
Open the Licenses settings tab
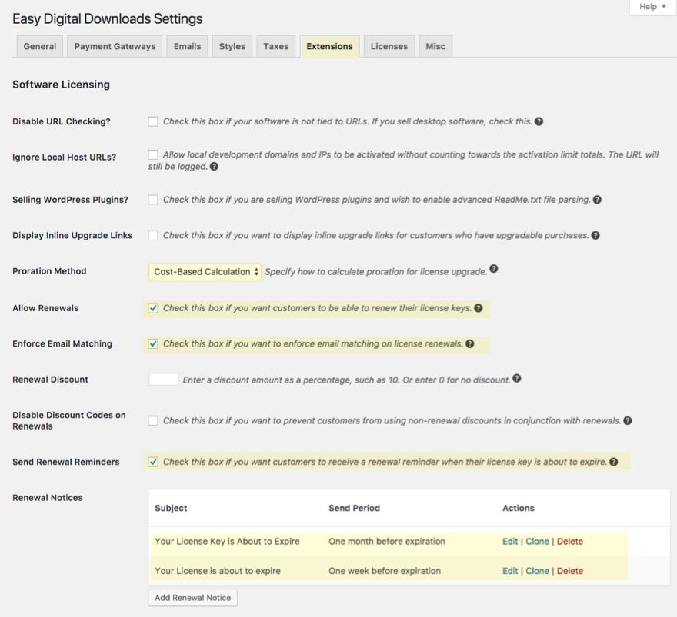pyautogui.click(x=389, y=46)
